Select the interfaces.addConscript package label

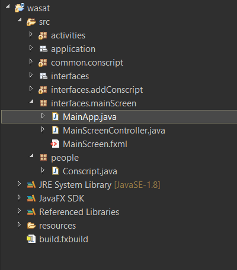click(97, 90)
